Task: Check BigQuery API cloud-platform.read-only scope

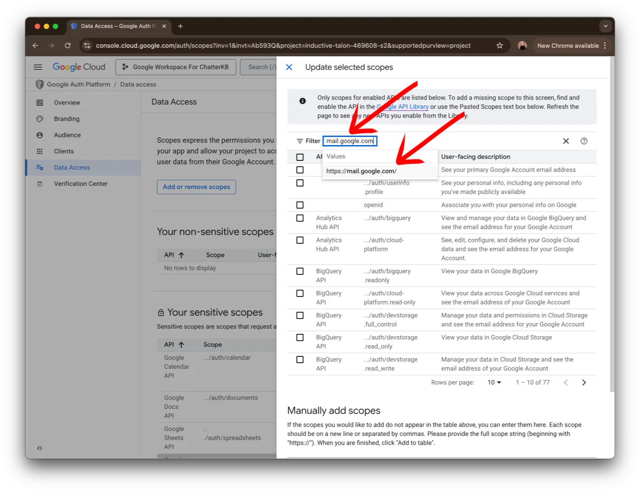Action: (x=300, y=293)
